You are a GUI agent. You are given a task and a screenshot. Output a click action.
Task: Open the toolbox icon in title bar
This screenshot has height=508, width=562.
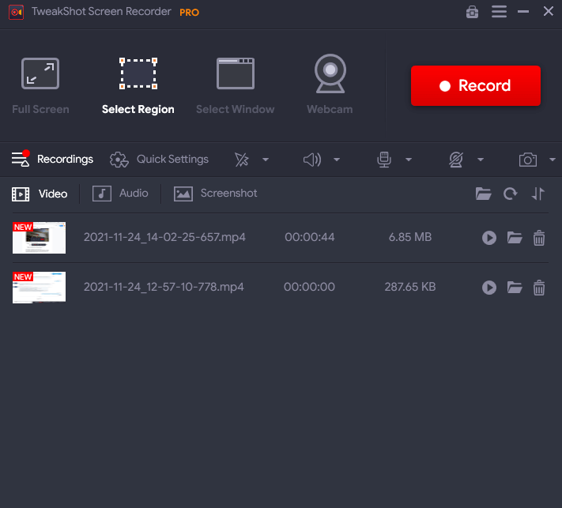point(472,12)
